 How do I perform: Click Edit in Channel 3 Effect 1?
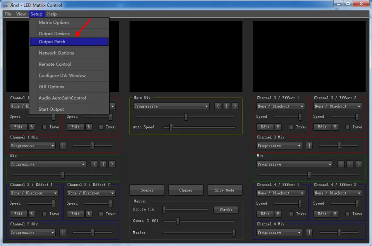coord(265,127)
